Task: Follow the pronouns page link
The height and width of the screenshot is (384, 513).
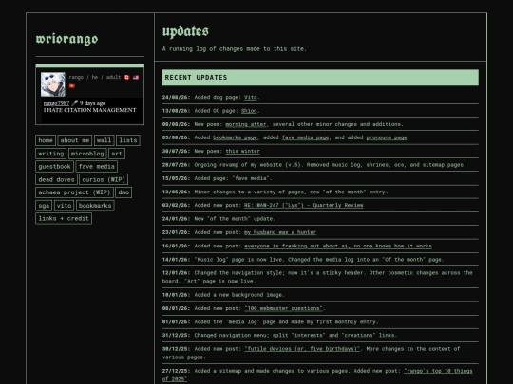Action: click(387, 137)
